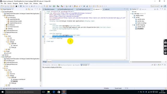Image resolution: width=167 pixels, height=94 pixels.
Task: Click the video record icon on side panel
Action: click(x=165, y=46)
